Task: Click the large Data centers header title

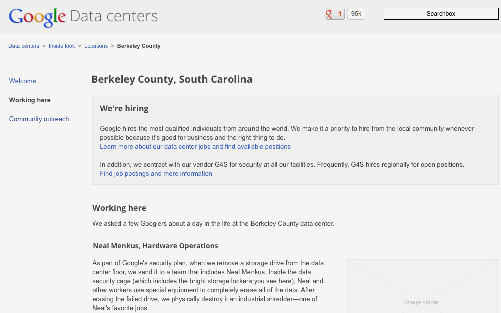Action: click(114, 16)
